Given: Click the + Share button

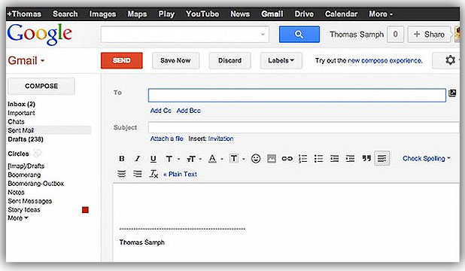Looking at the screenshot, I should [x=429, y=35].
